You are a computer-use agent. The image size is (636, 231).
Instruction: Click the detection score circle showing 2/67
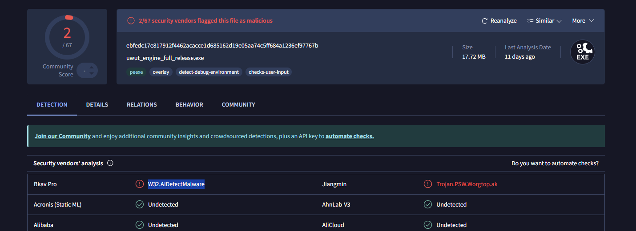67,37
